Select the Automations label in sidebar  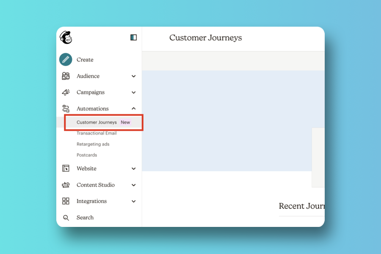pyautogui.click(x=93, y=109)
